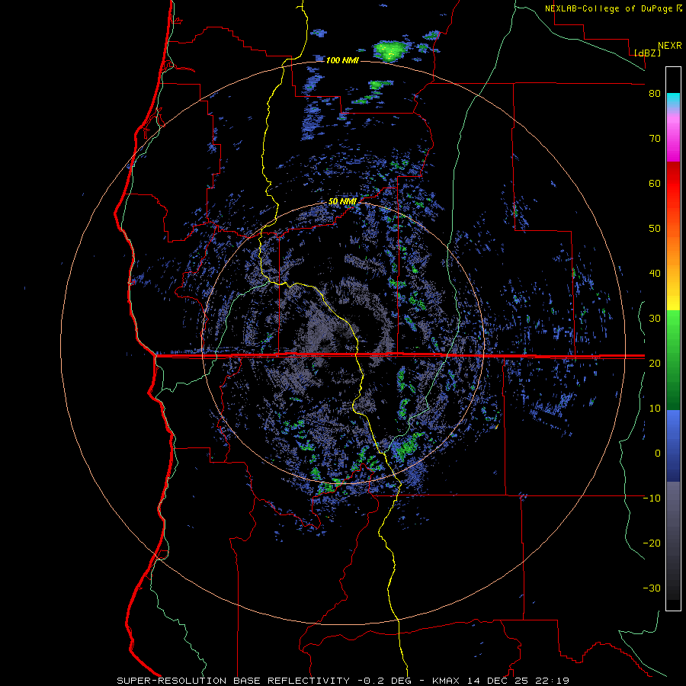Screen dimensions: 686x686
Task: Click the 20 value on the dBZ scale
Action: [655, 363]
